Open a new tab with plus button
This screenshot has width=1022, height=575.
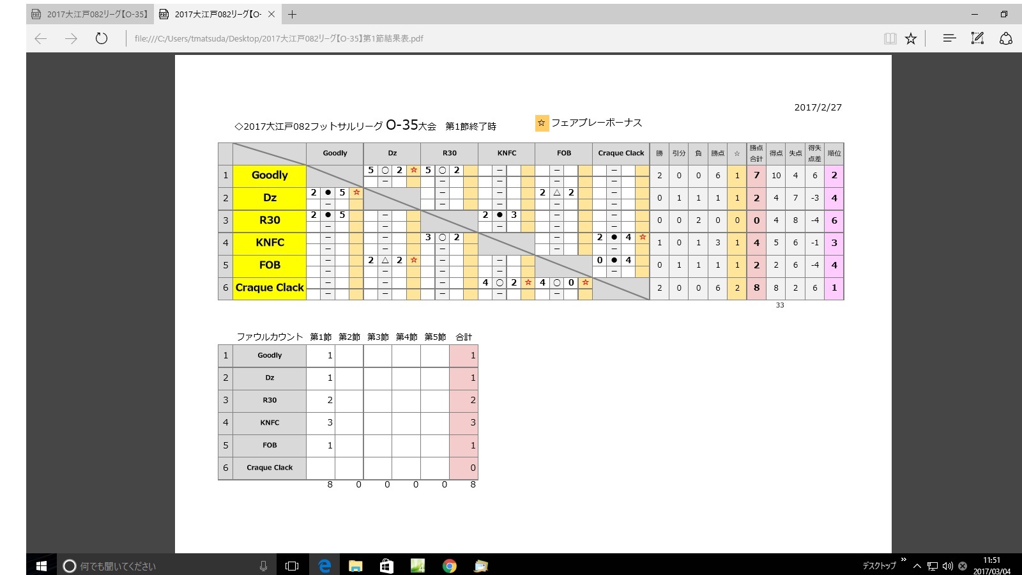292,14
